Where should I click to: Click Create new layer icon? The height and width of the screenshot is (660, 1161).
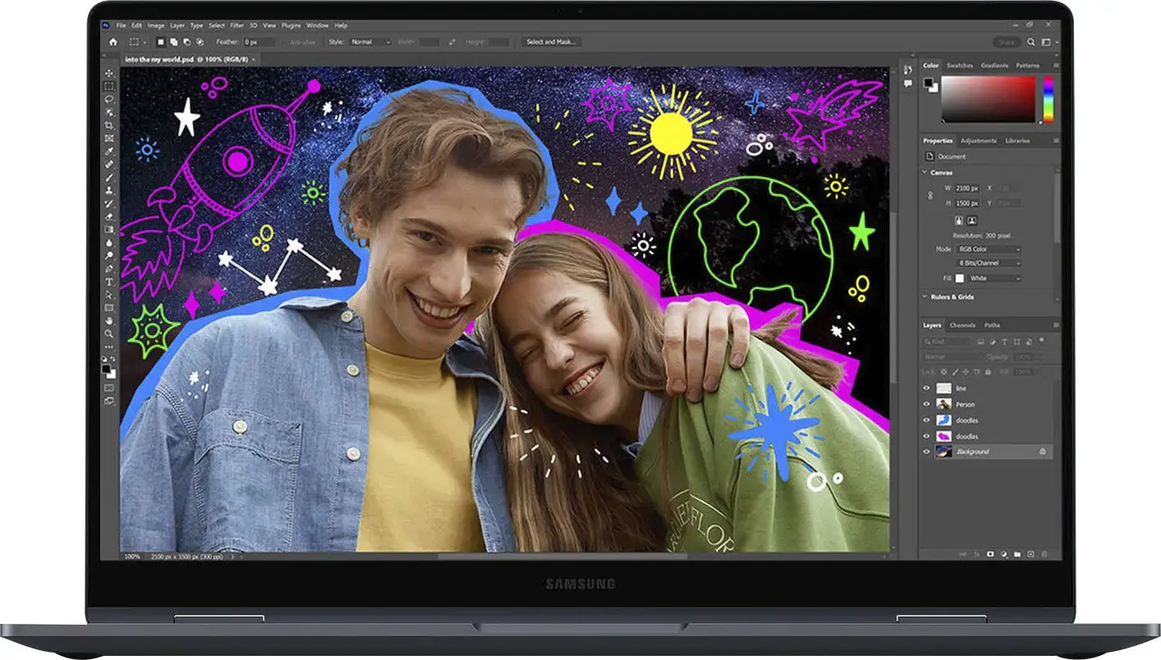[x=1030, y=554]
